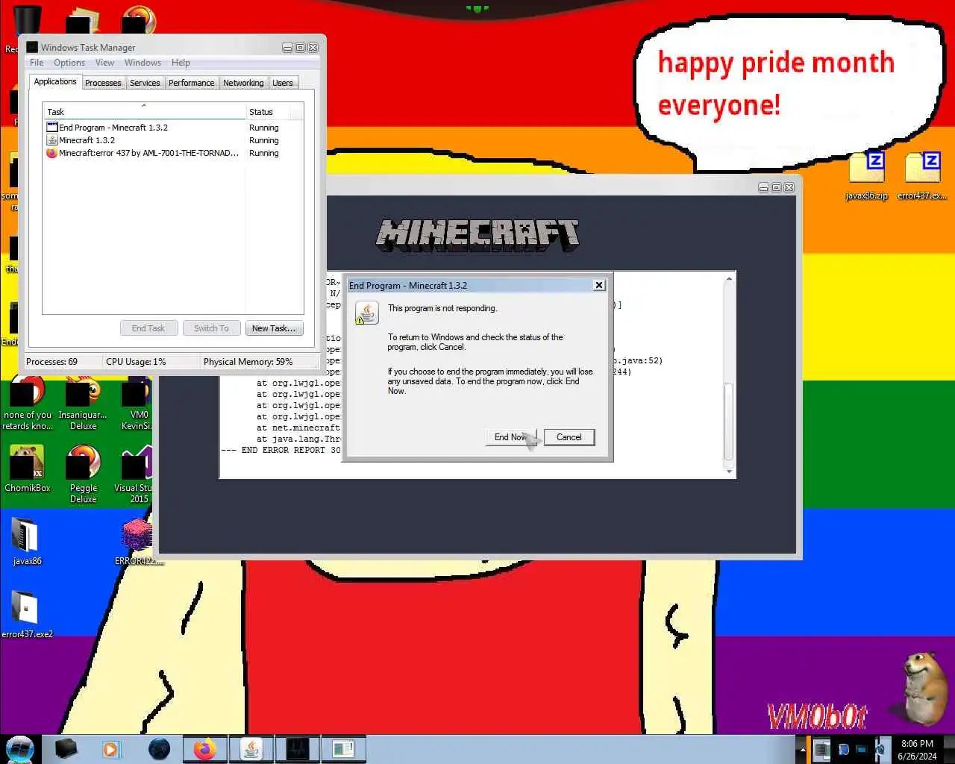
Task: Switch to the Users tab
Action: [283, 83]
